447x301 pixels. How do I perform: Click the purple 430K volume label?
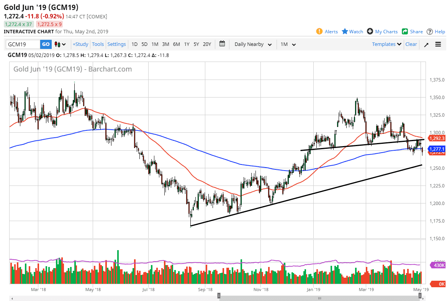click(437, 265)
